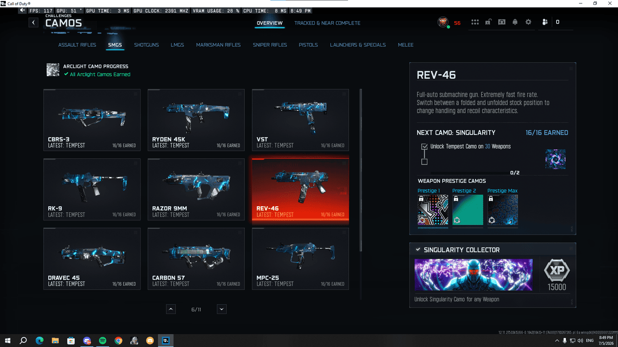Image resolution: width=618 pixels, height=347 pixels.
Task: Select the CBRS-3 weapon card
Action: pos(92,120)
